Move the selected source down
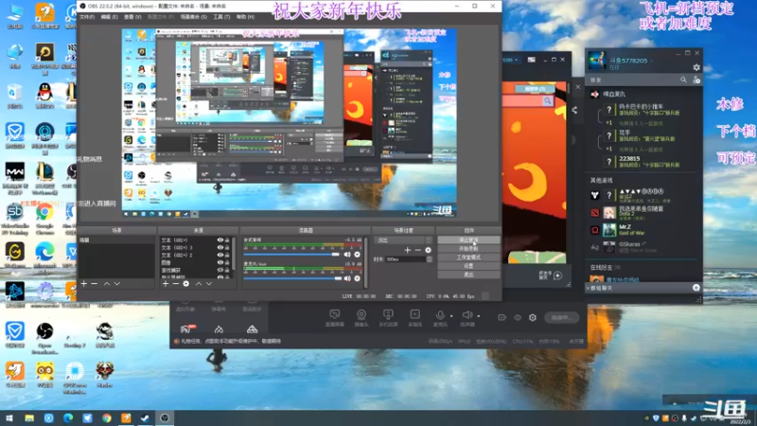This screenshot has height=426, width=757. 208,284
